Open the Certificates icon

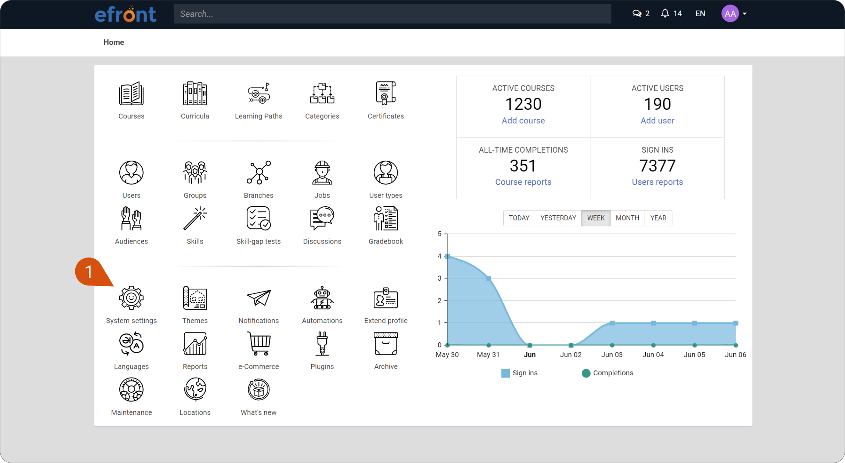pos(386,94)
